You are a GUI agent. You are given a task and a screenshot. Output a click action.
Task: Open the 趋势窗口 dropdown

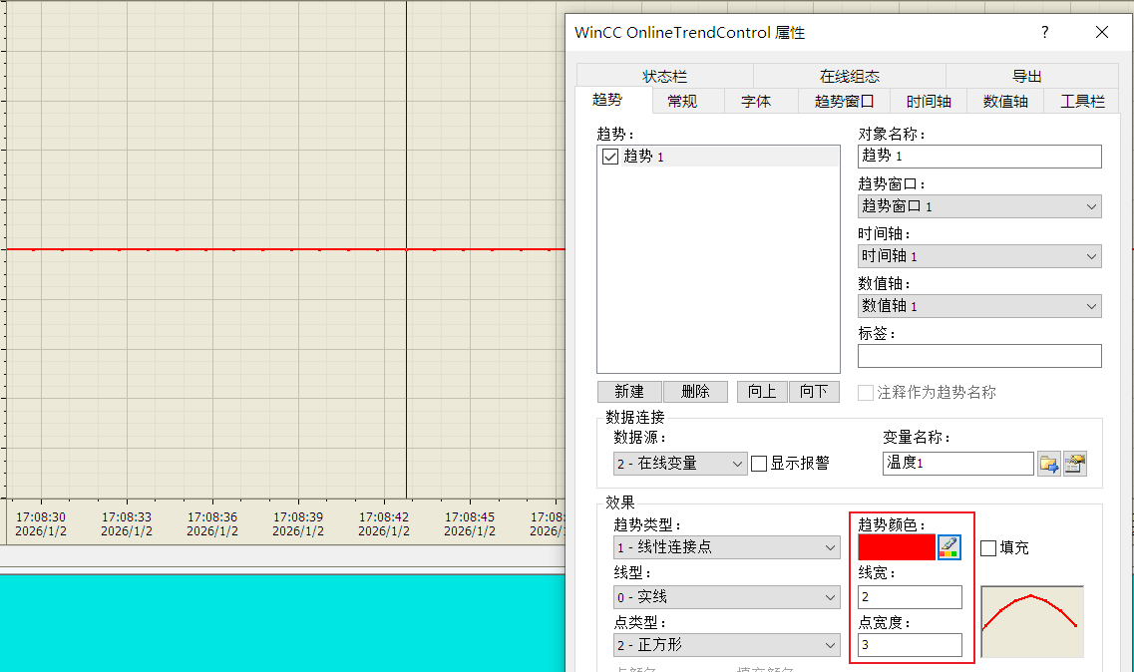tap(979, 206)
